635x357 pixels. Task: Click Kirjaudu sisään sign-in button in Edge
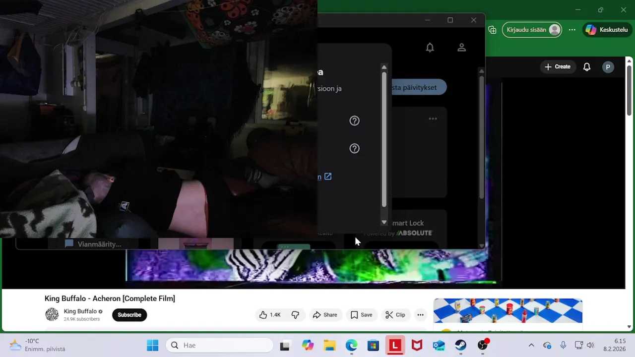[532, 30]
